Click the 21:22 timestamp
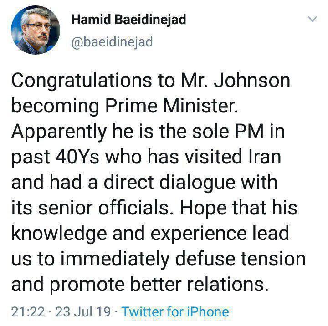 click(28, 312)
